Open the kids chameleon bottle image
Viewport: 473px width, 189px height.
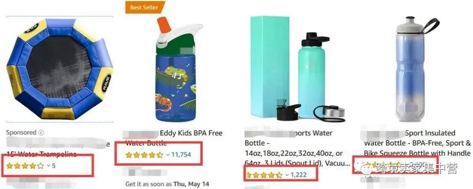(x=180, y=69)
